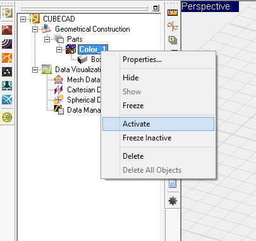Choose Freeze Inactive in context menu

point(159,138)
